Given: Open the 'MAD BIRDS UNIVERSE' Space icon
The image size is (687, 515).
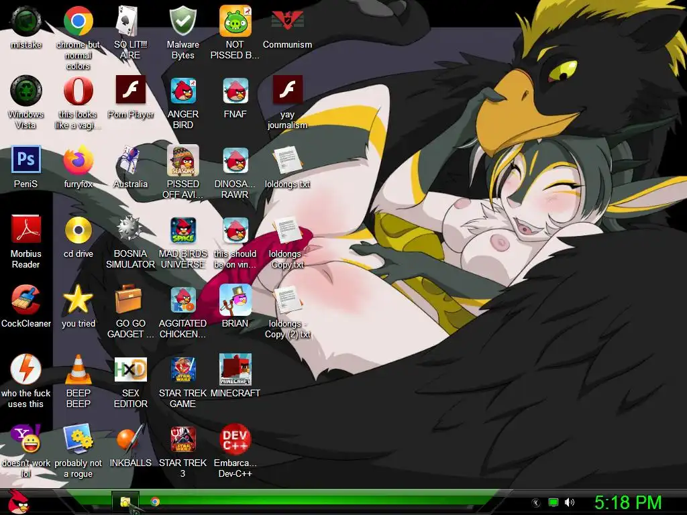Looking at the screenshot, I should 182,230.
